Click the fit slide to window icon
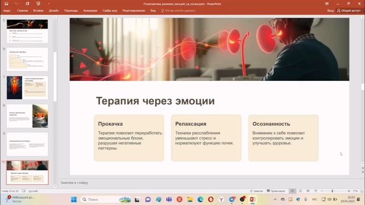Screen dimensions: 365x205 pyautogui.click(x=362, y=191)
